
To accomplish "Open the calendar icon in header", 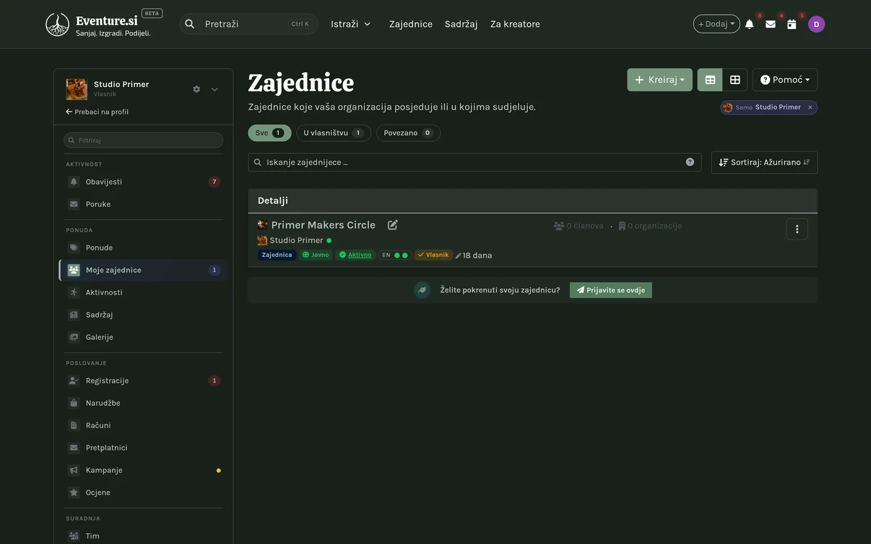I will pyautogui.click(x=792, y=24).
